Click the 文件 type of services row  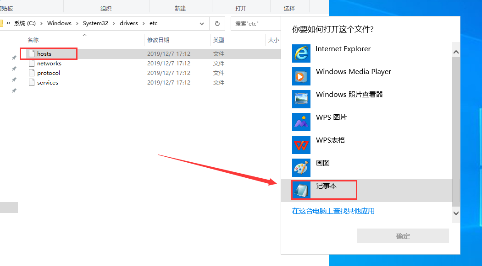point(219,82)
